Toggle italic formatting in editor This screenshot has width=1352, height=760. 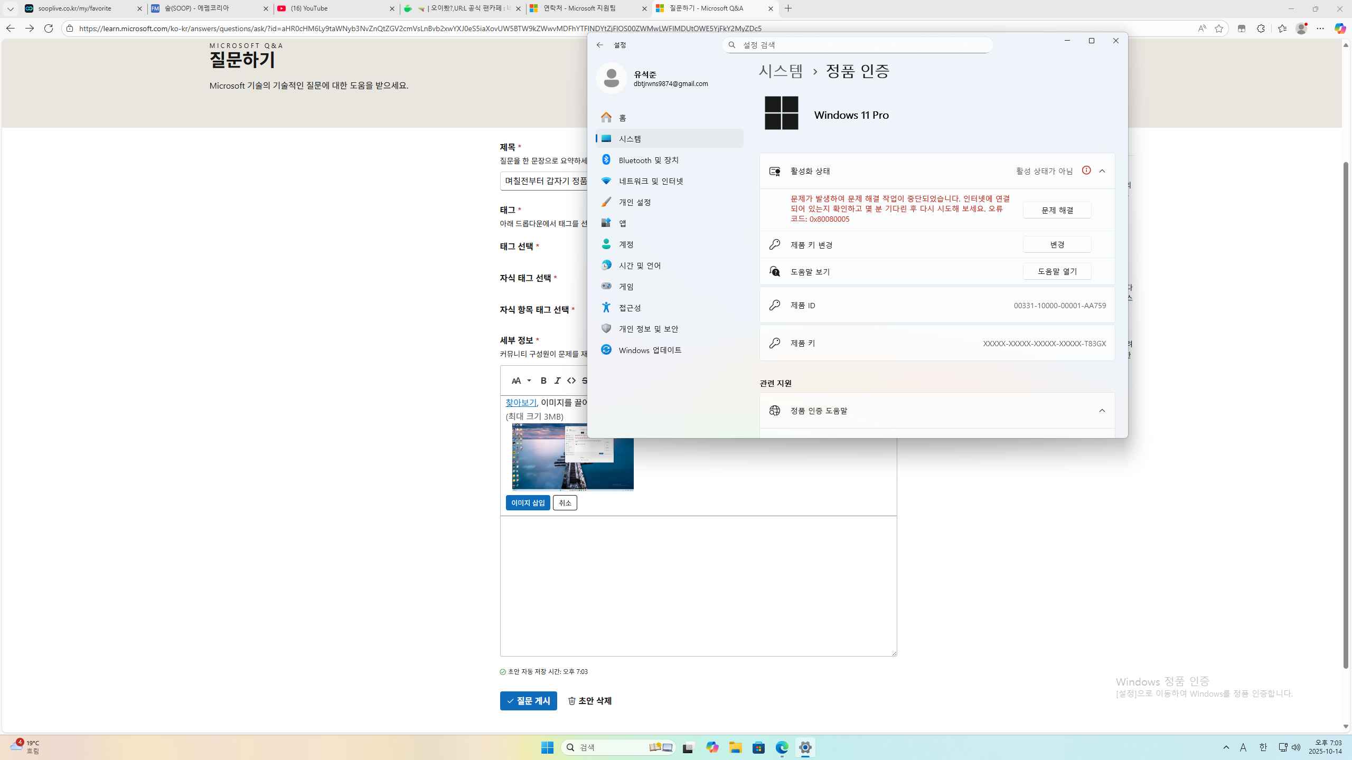click(x=557, y=381)
